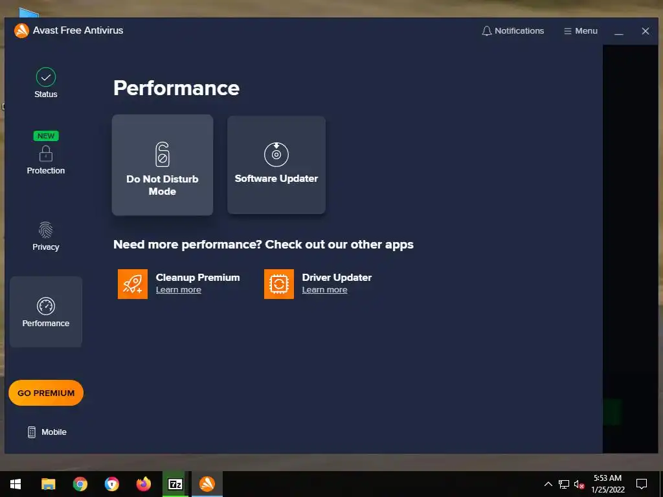Launch Google Chrome from the taskbar

click(80, 484)
